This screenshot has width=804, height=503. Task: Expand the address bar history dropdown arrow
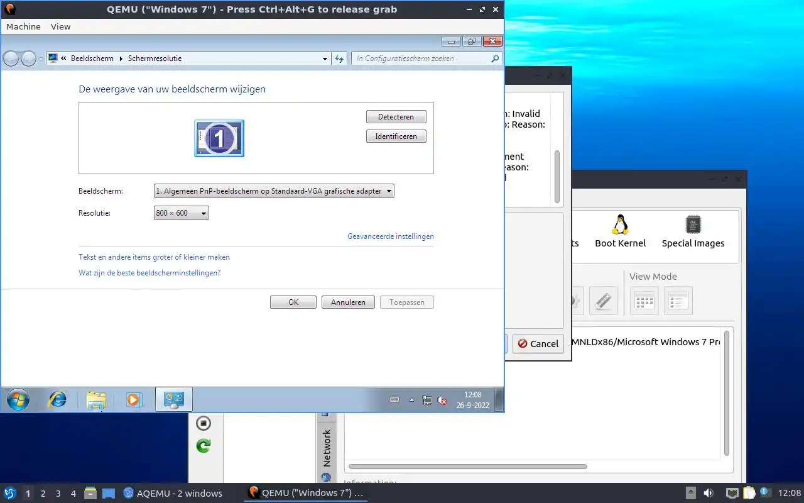coord(325,58)
